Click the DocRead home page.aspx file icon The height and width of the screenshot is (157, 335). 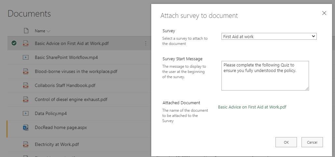pos(26,128)
